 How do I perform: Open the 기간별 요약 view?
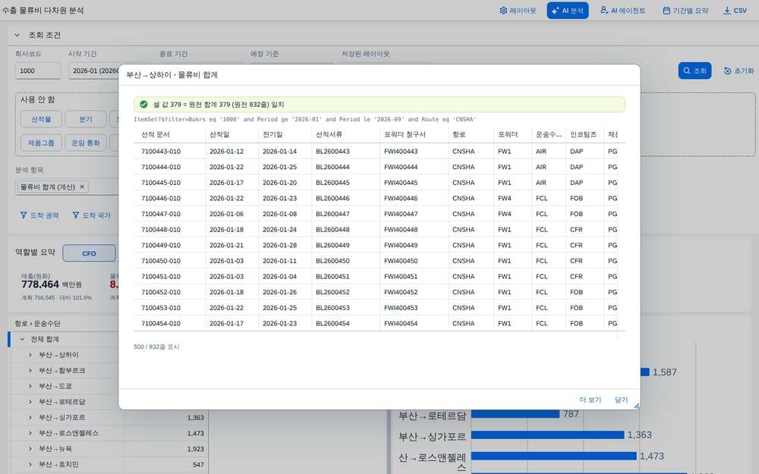click(685, 10)
